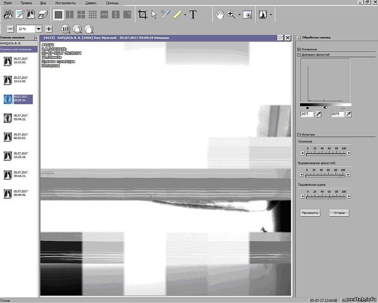This screenshot has height=303, width=378.
Task: Select the crop tool
Action: click(142, 15)
